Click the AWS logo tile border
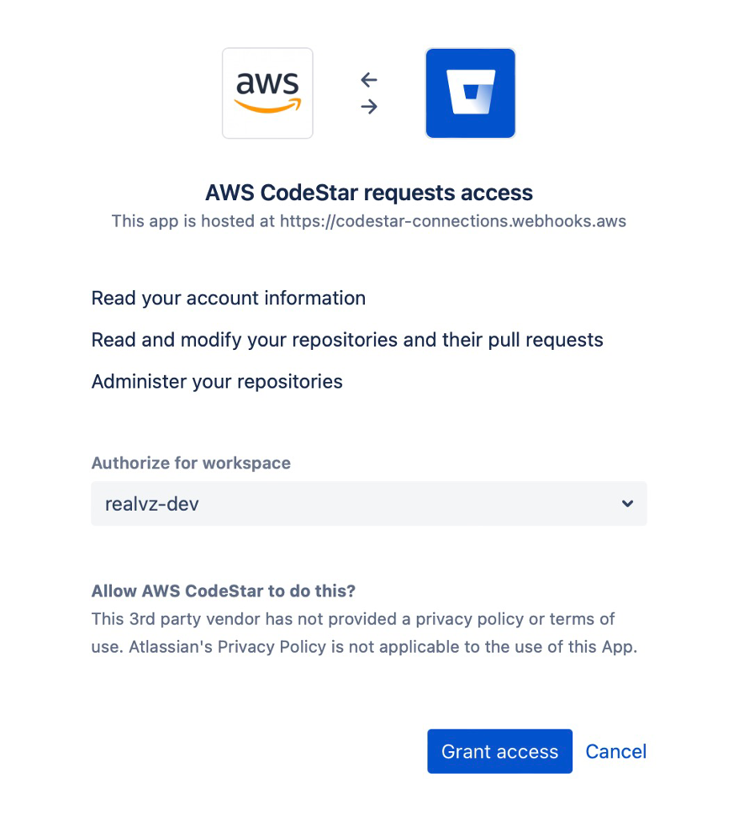This screenshot has height=837, width=739. pos(267,49)
